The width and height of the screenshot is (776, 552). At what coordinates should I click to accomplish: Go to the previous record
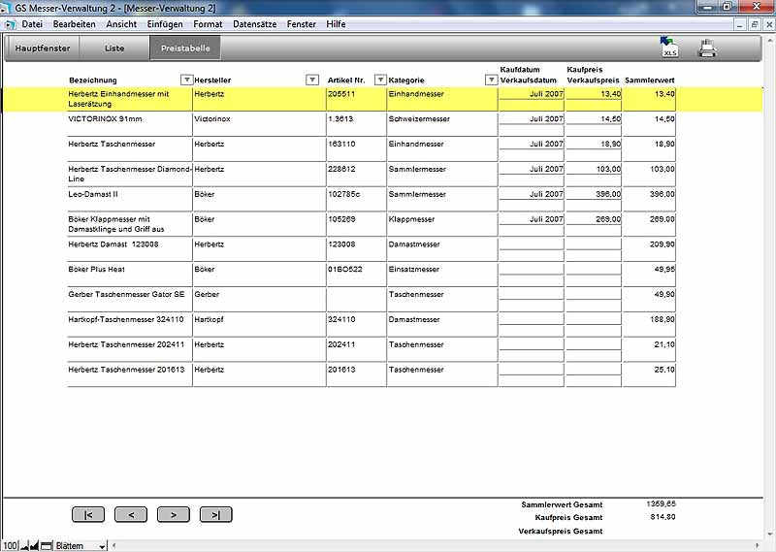click(131, 515)
